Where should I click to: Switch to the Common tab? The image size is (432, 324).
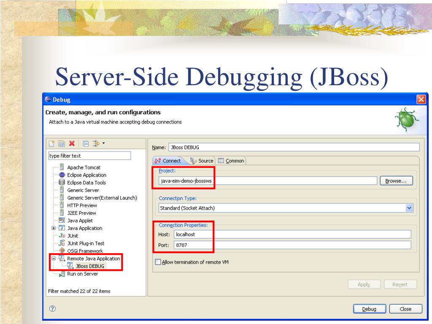point(231,161)
